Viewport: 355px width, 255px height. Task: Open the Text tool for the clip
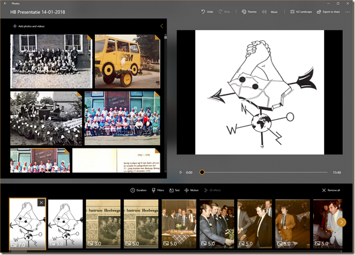click(174, 190)
